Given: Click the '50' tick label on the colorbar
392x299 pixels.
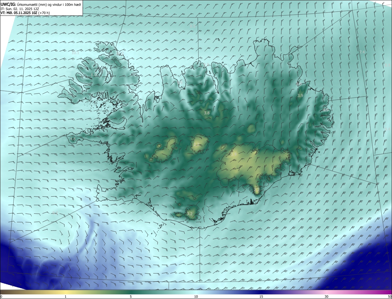Looking at the screenshot, I should [x=390, y=297].
